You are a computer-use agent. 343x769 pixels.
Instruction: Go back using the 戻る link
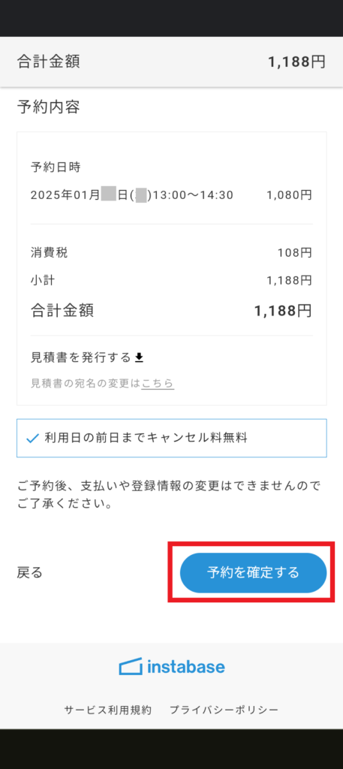pos(29,572)
